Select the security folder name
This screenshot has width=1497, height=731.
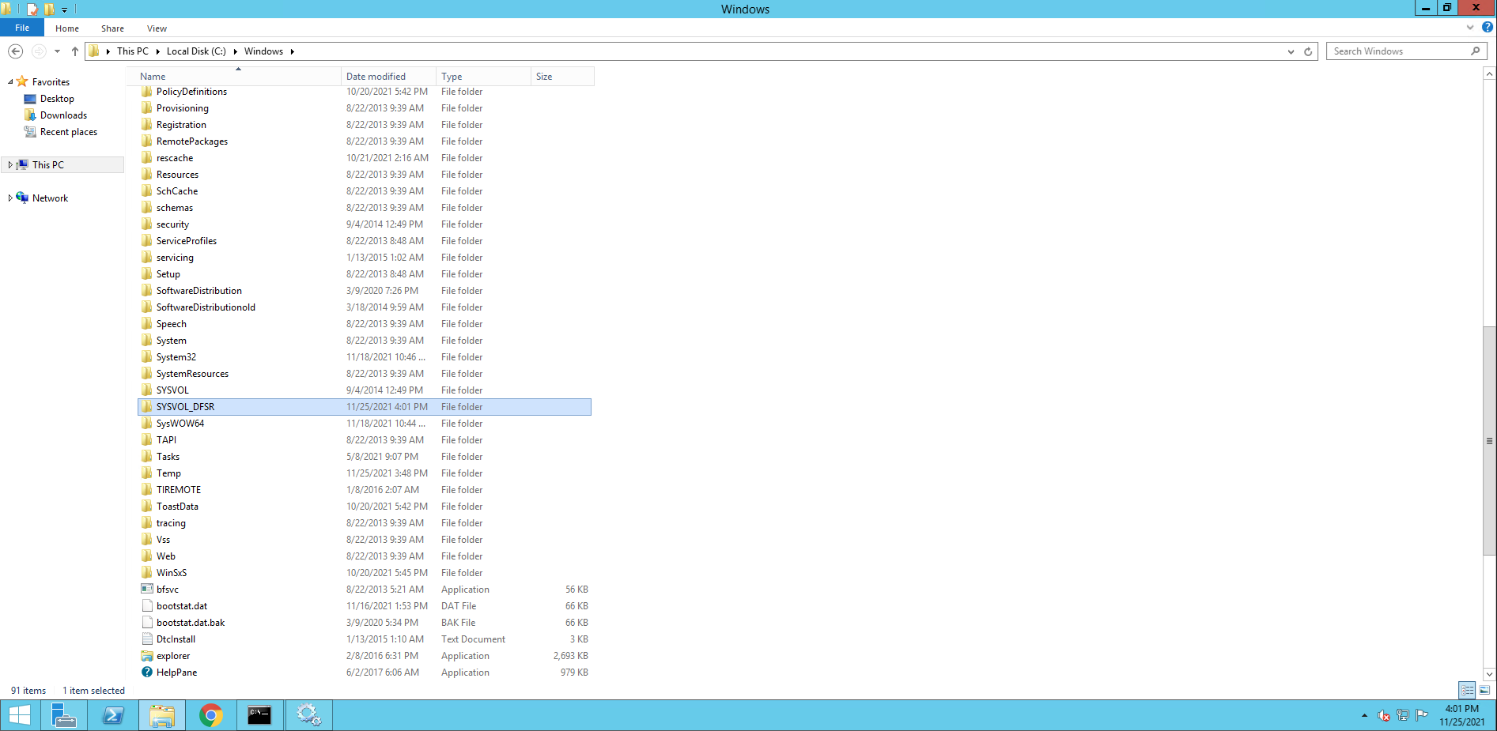click(172, 224)
